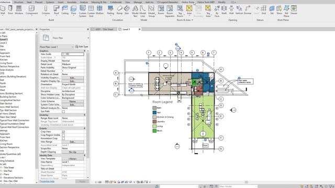Viewport: 335px width, 188px height.
Task: Click the View Scale value field
Action: click(x=73, y=54)
